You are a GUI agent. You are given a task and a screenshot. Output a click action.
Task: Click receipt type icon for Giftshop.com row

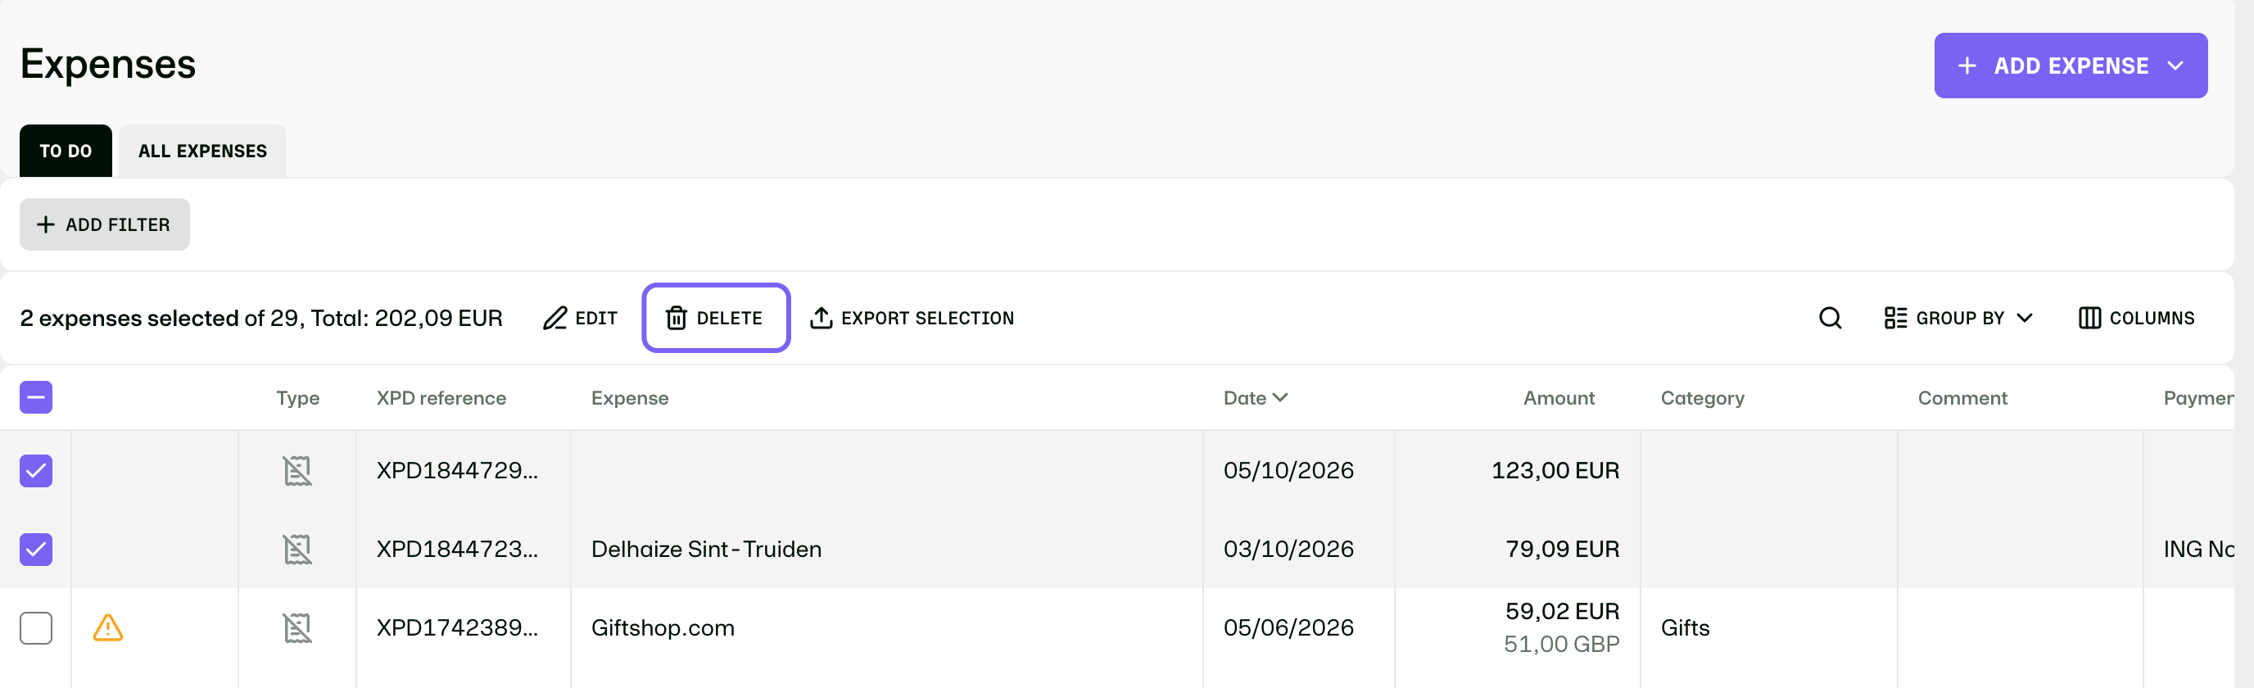point(297,627)
